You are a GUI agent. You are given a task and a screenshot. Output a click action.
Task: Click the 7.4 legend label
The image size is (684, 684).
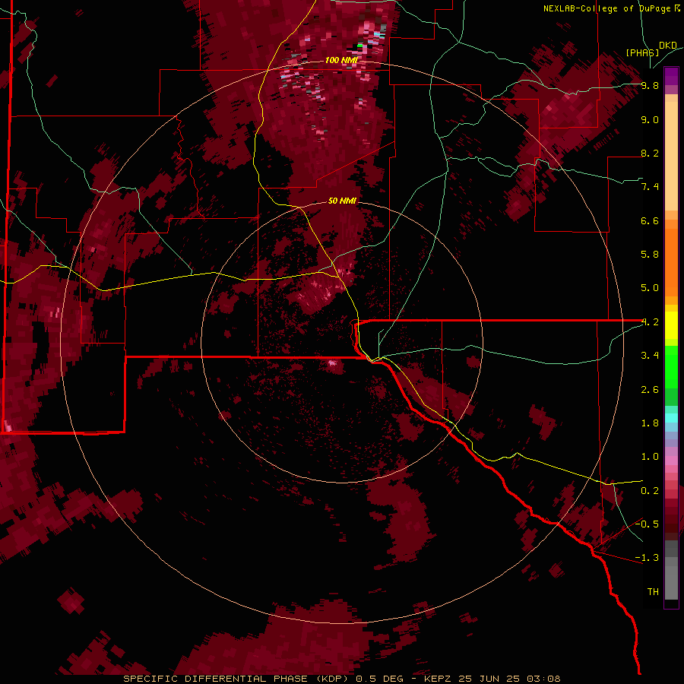[x=650, y=187]
